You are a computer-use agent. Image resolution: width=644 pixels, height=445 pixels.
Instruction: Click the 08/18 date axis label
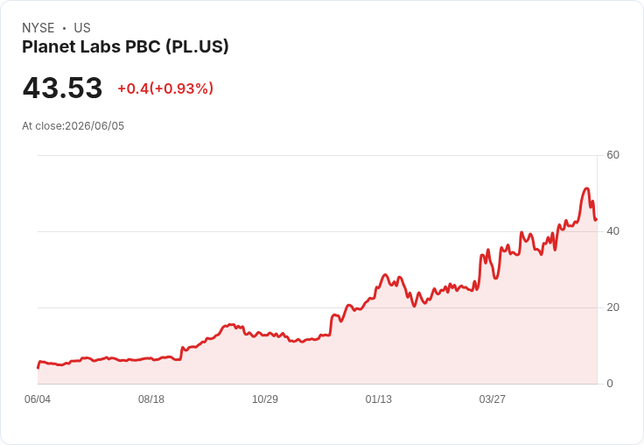[x=151, y=399]
